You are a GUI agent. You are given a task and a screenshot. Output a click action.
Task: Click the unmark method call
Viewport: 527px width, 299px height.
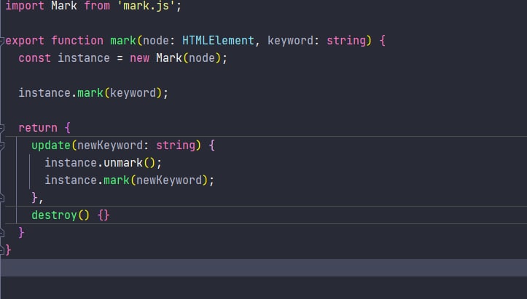pyautogui.click(x=123, y=163)
